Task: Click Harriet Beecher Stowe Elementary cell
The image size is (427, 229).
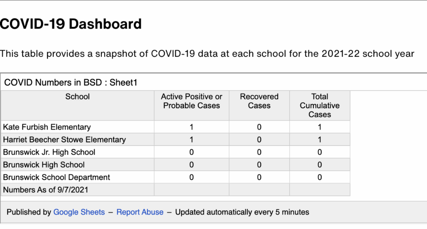Action: pyautogui.click(x=64, y=140)
